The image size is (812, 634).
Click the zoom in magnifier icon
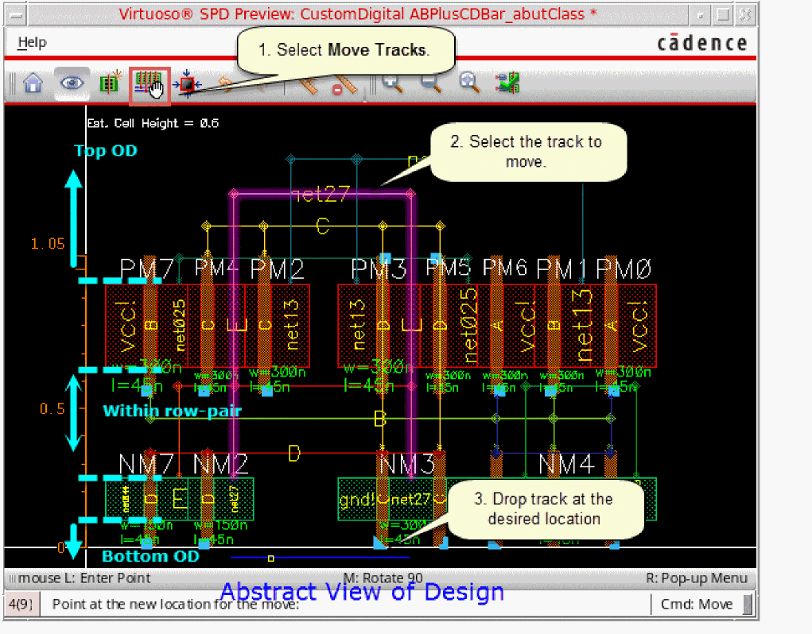[x=393, y=83]
